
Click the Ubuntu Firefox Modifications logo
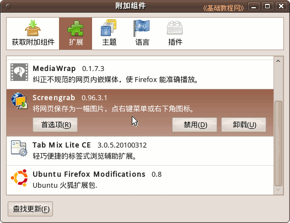[19, 177]
